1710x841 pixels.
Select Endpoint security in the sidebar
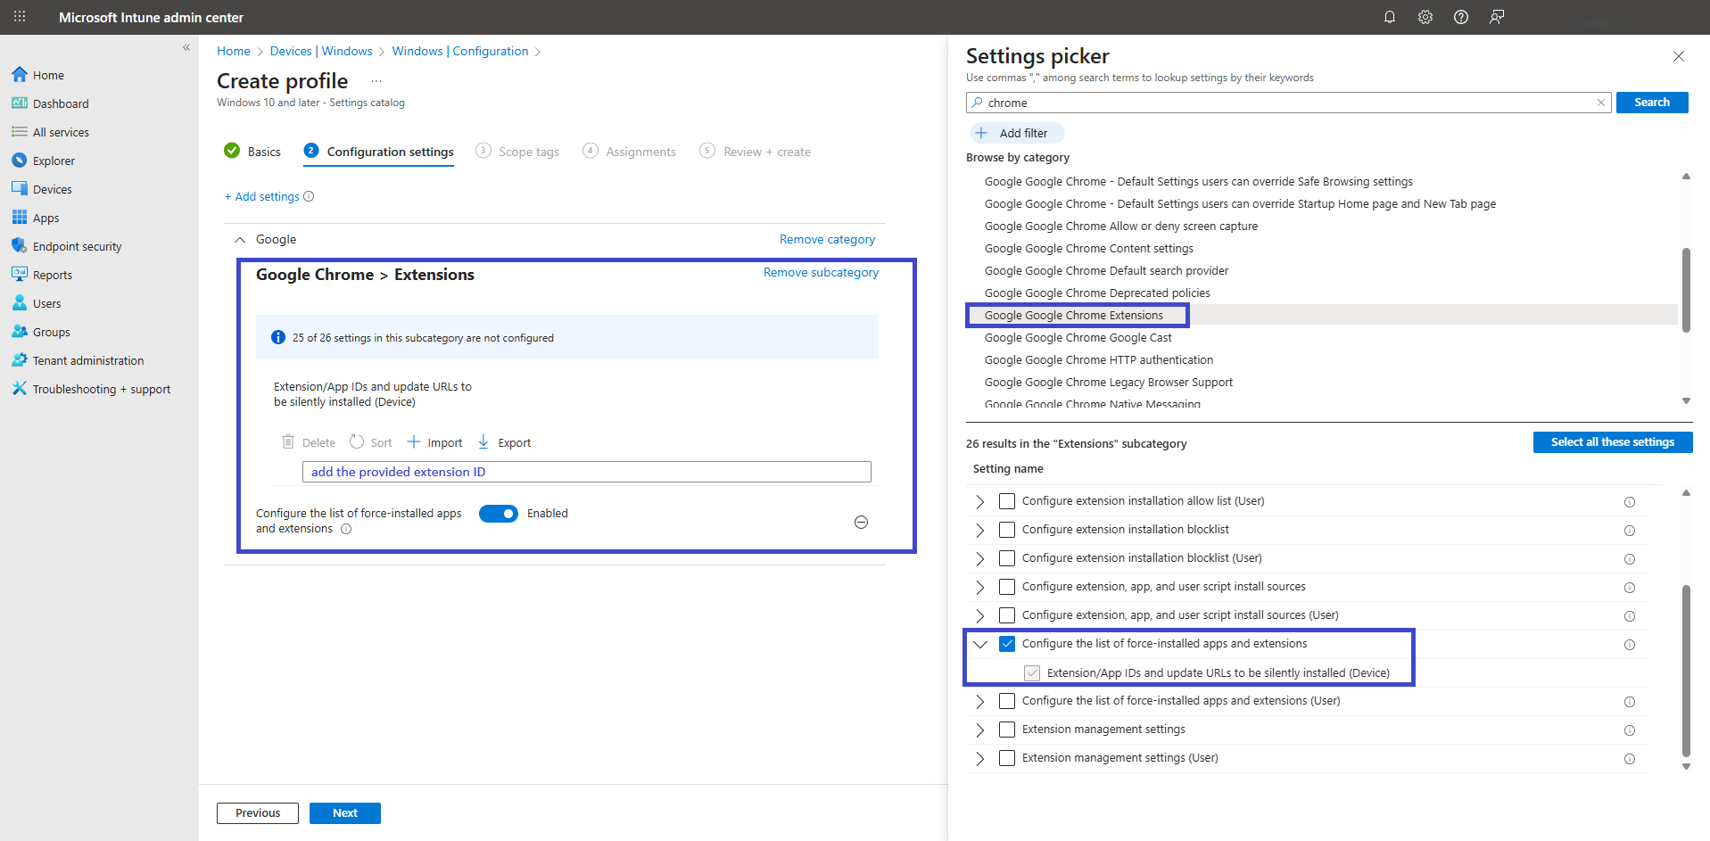(77, 245)
